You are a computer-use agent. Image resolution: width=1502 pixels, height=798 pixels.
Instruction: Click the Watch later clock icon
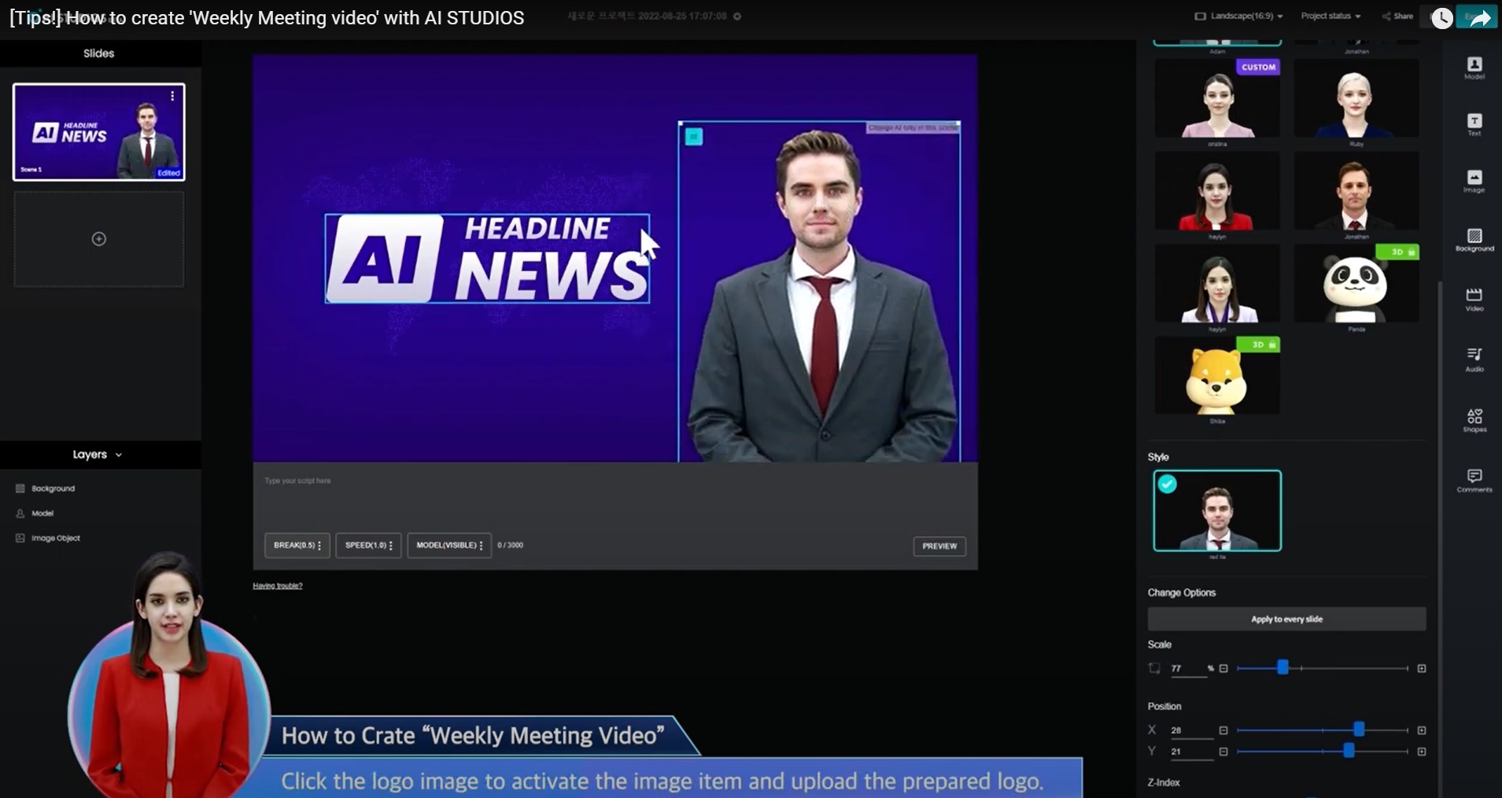tap(1442, 17)
